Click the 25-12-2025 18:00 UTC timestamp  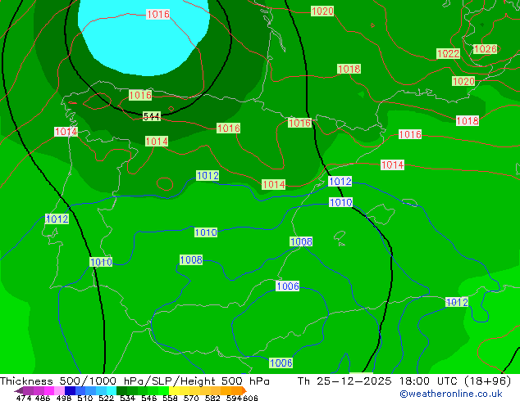point(389,381)
